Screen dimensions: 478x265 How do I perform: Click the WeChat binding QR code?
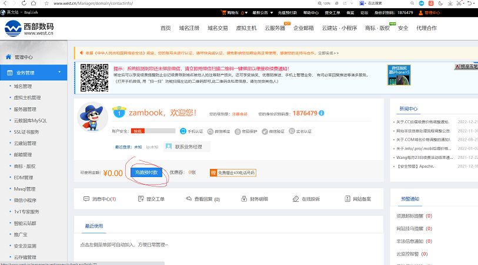click(x=94, y=78)
